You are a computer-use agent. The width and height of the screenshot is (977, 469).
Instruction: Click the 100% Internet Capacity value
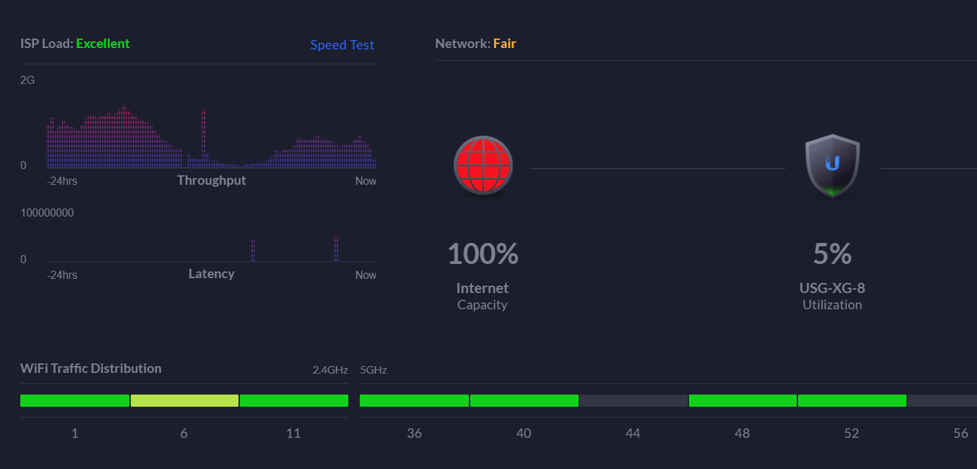coord(482,254)
